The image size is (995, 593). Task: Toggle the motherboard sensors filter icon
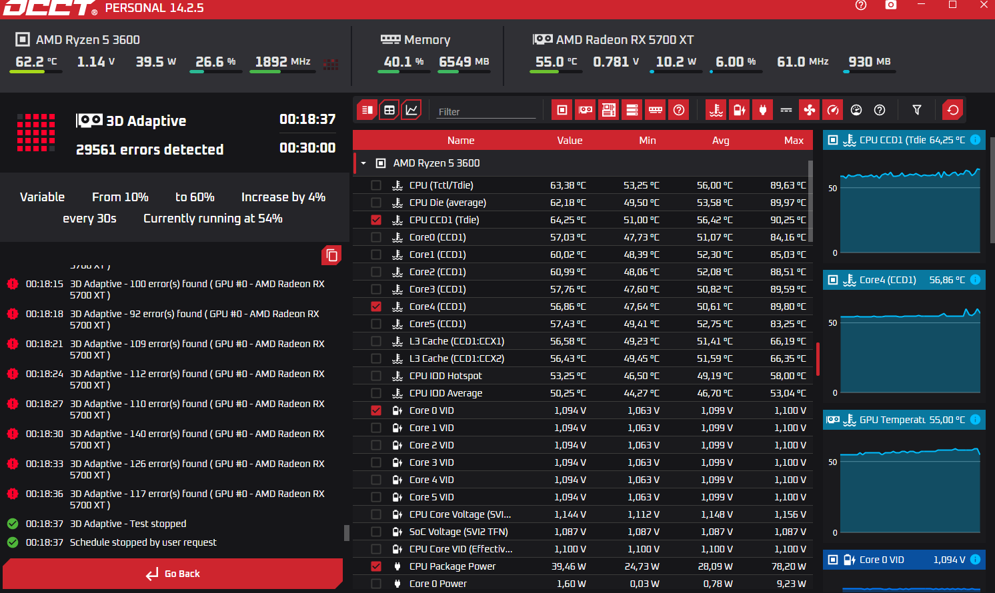(609, 110)
